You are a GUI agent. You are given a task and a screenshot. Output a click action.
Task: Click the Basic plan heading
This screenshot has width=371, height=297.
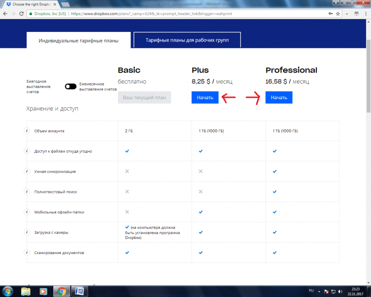tap(129, 70)
